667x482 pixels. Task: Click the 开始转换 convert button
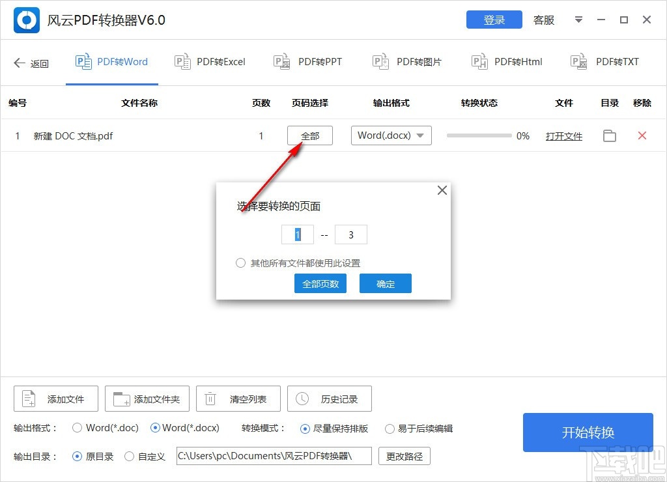click(x=587, y=432)
